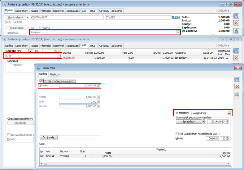This screenshot has height=170, width=244.
Task: Expand the 'Transakcja' Krajowa dropdown
Action: pyautogui.click(x=178, y=32)
